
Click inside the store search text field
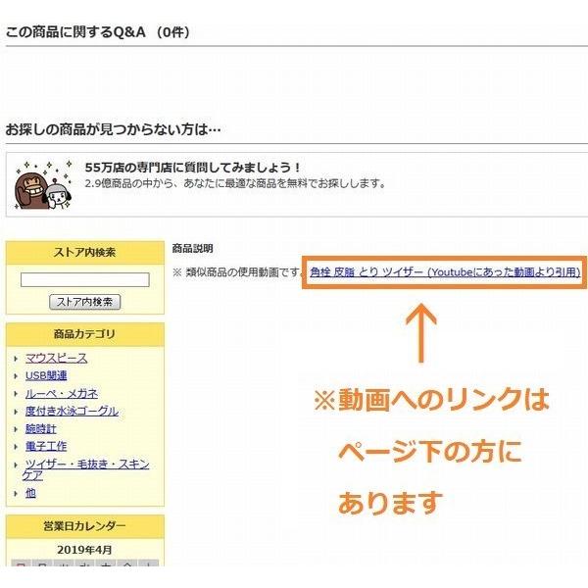click(85, 280)
